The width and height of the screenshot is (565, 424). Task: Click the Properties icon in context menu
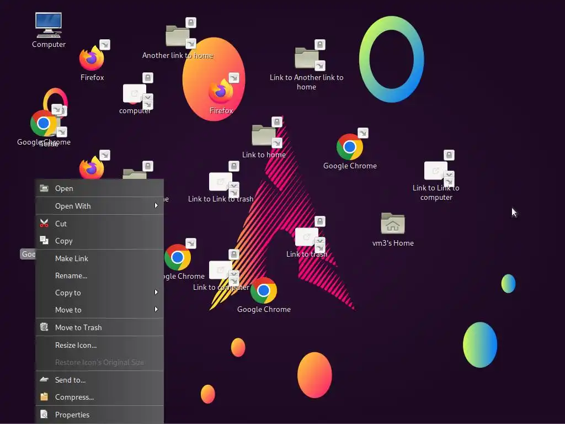click(x=44, y=414)
